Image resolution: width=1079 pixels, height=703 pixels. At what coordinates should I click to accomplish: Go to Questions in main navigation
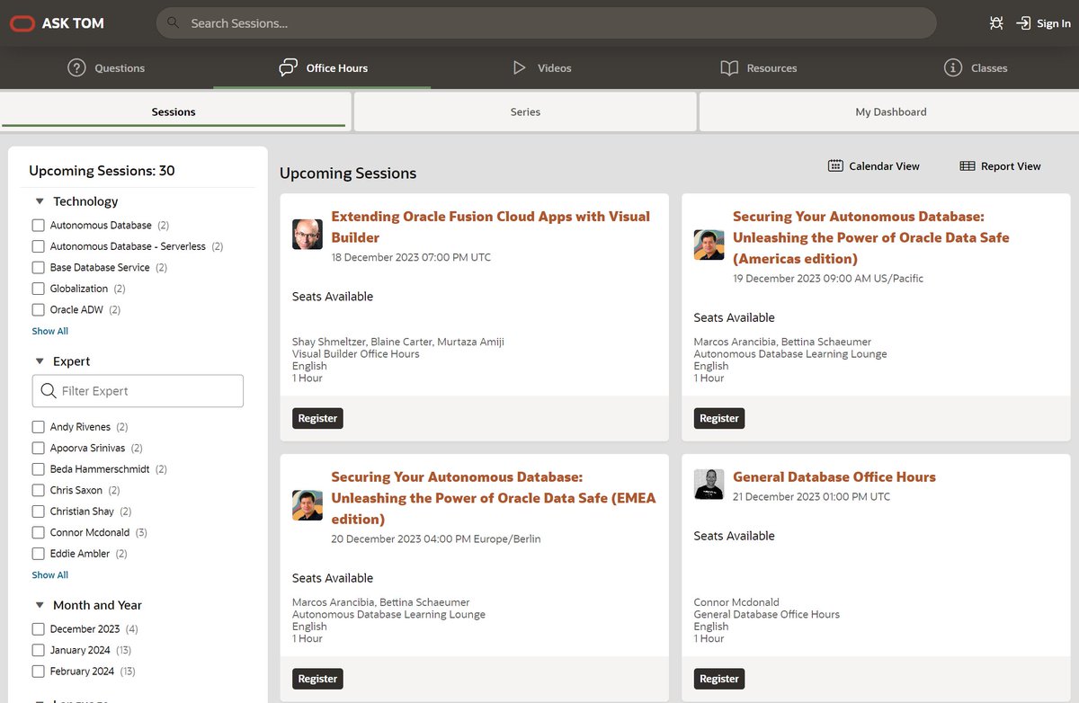pos(107,67)
